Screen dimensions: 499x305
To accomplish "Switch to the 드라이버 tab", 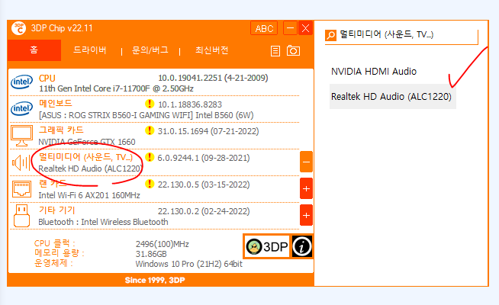I will [x=90, y=50].
